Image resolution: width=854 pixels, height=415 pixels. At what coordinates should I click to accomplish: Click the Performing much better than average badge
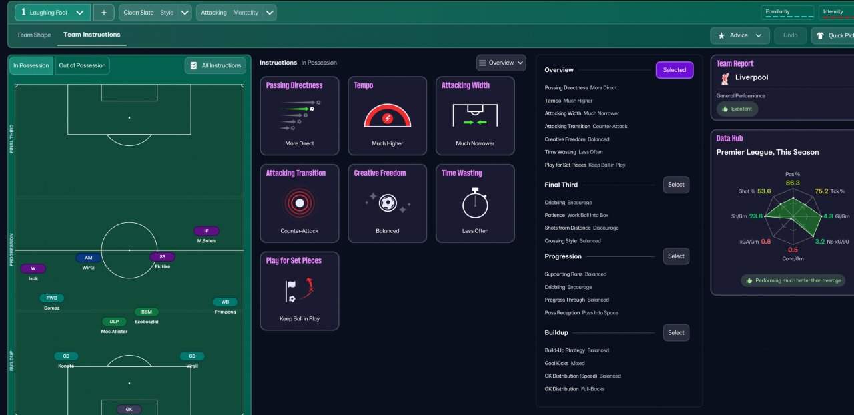click(793, 280)
